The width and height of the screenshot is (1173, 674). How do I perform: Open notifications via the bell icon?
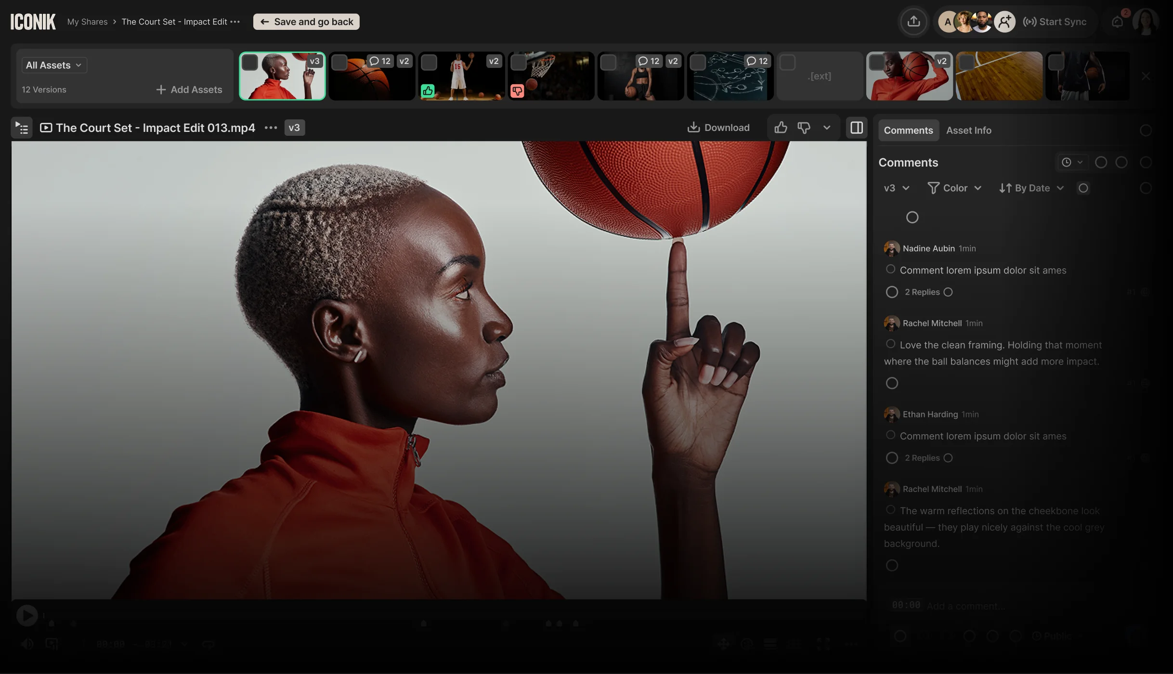pyautogui.click(x=1118, y=21)
